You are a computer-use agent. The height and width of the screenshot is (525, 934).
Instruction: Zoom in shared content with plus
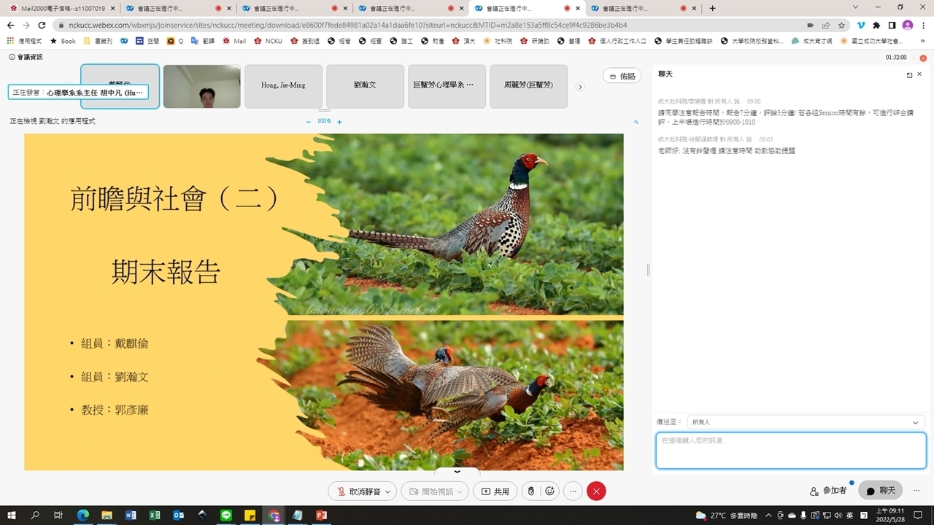339,122
